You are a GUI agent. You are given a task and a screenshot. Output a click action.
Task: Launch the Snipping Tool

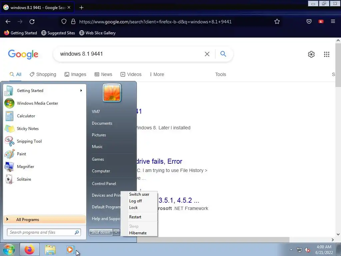45,141
